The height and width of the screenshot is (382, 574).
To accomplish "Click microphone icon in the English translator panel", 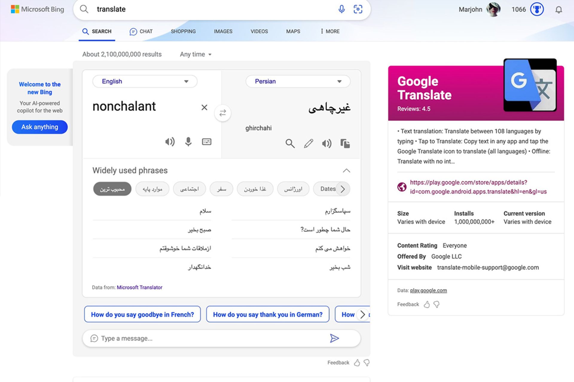I will (x=188, y=142).
